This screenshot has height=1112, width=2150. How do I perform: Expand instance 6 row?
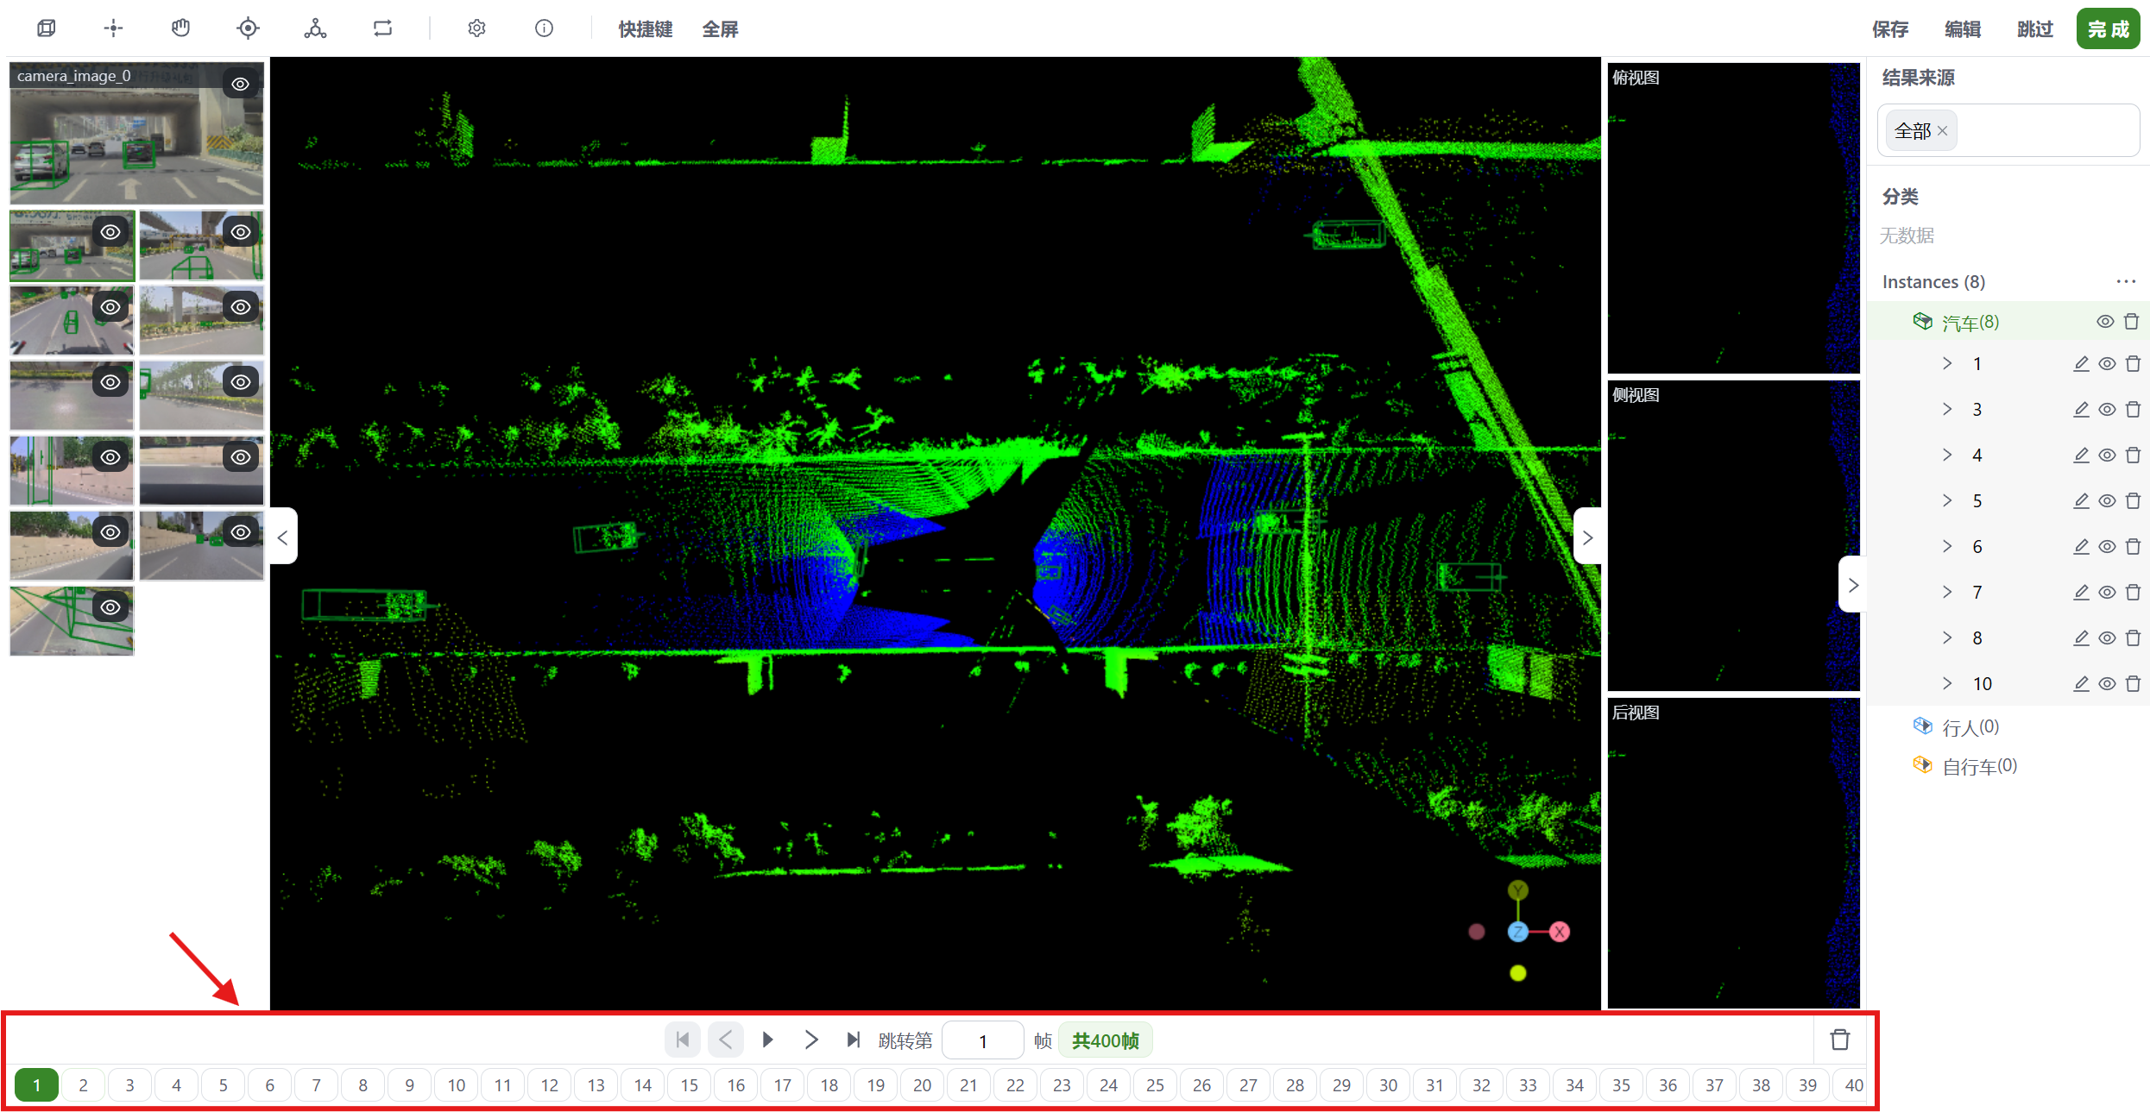point(1946,546)
